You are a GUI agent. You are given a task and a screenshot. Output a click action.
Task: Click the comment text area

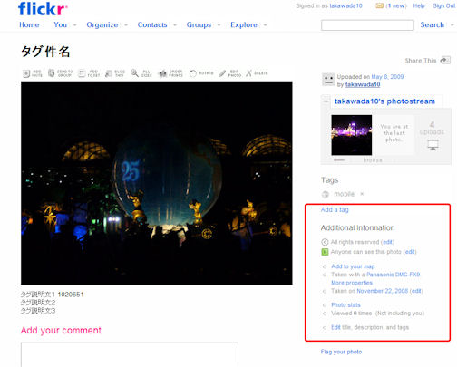pyautogui.click(x=130, y=354)
